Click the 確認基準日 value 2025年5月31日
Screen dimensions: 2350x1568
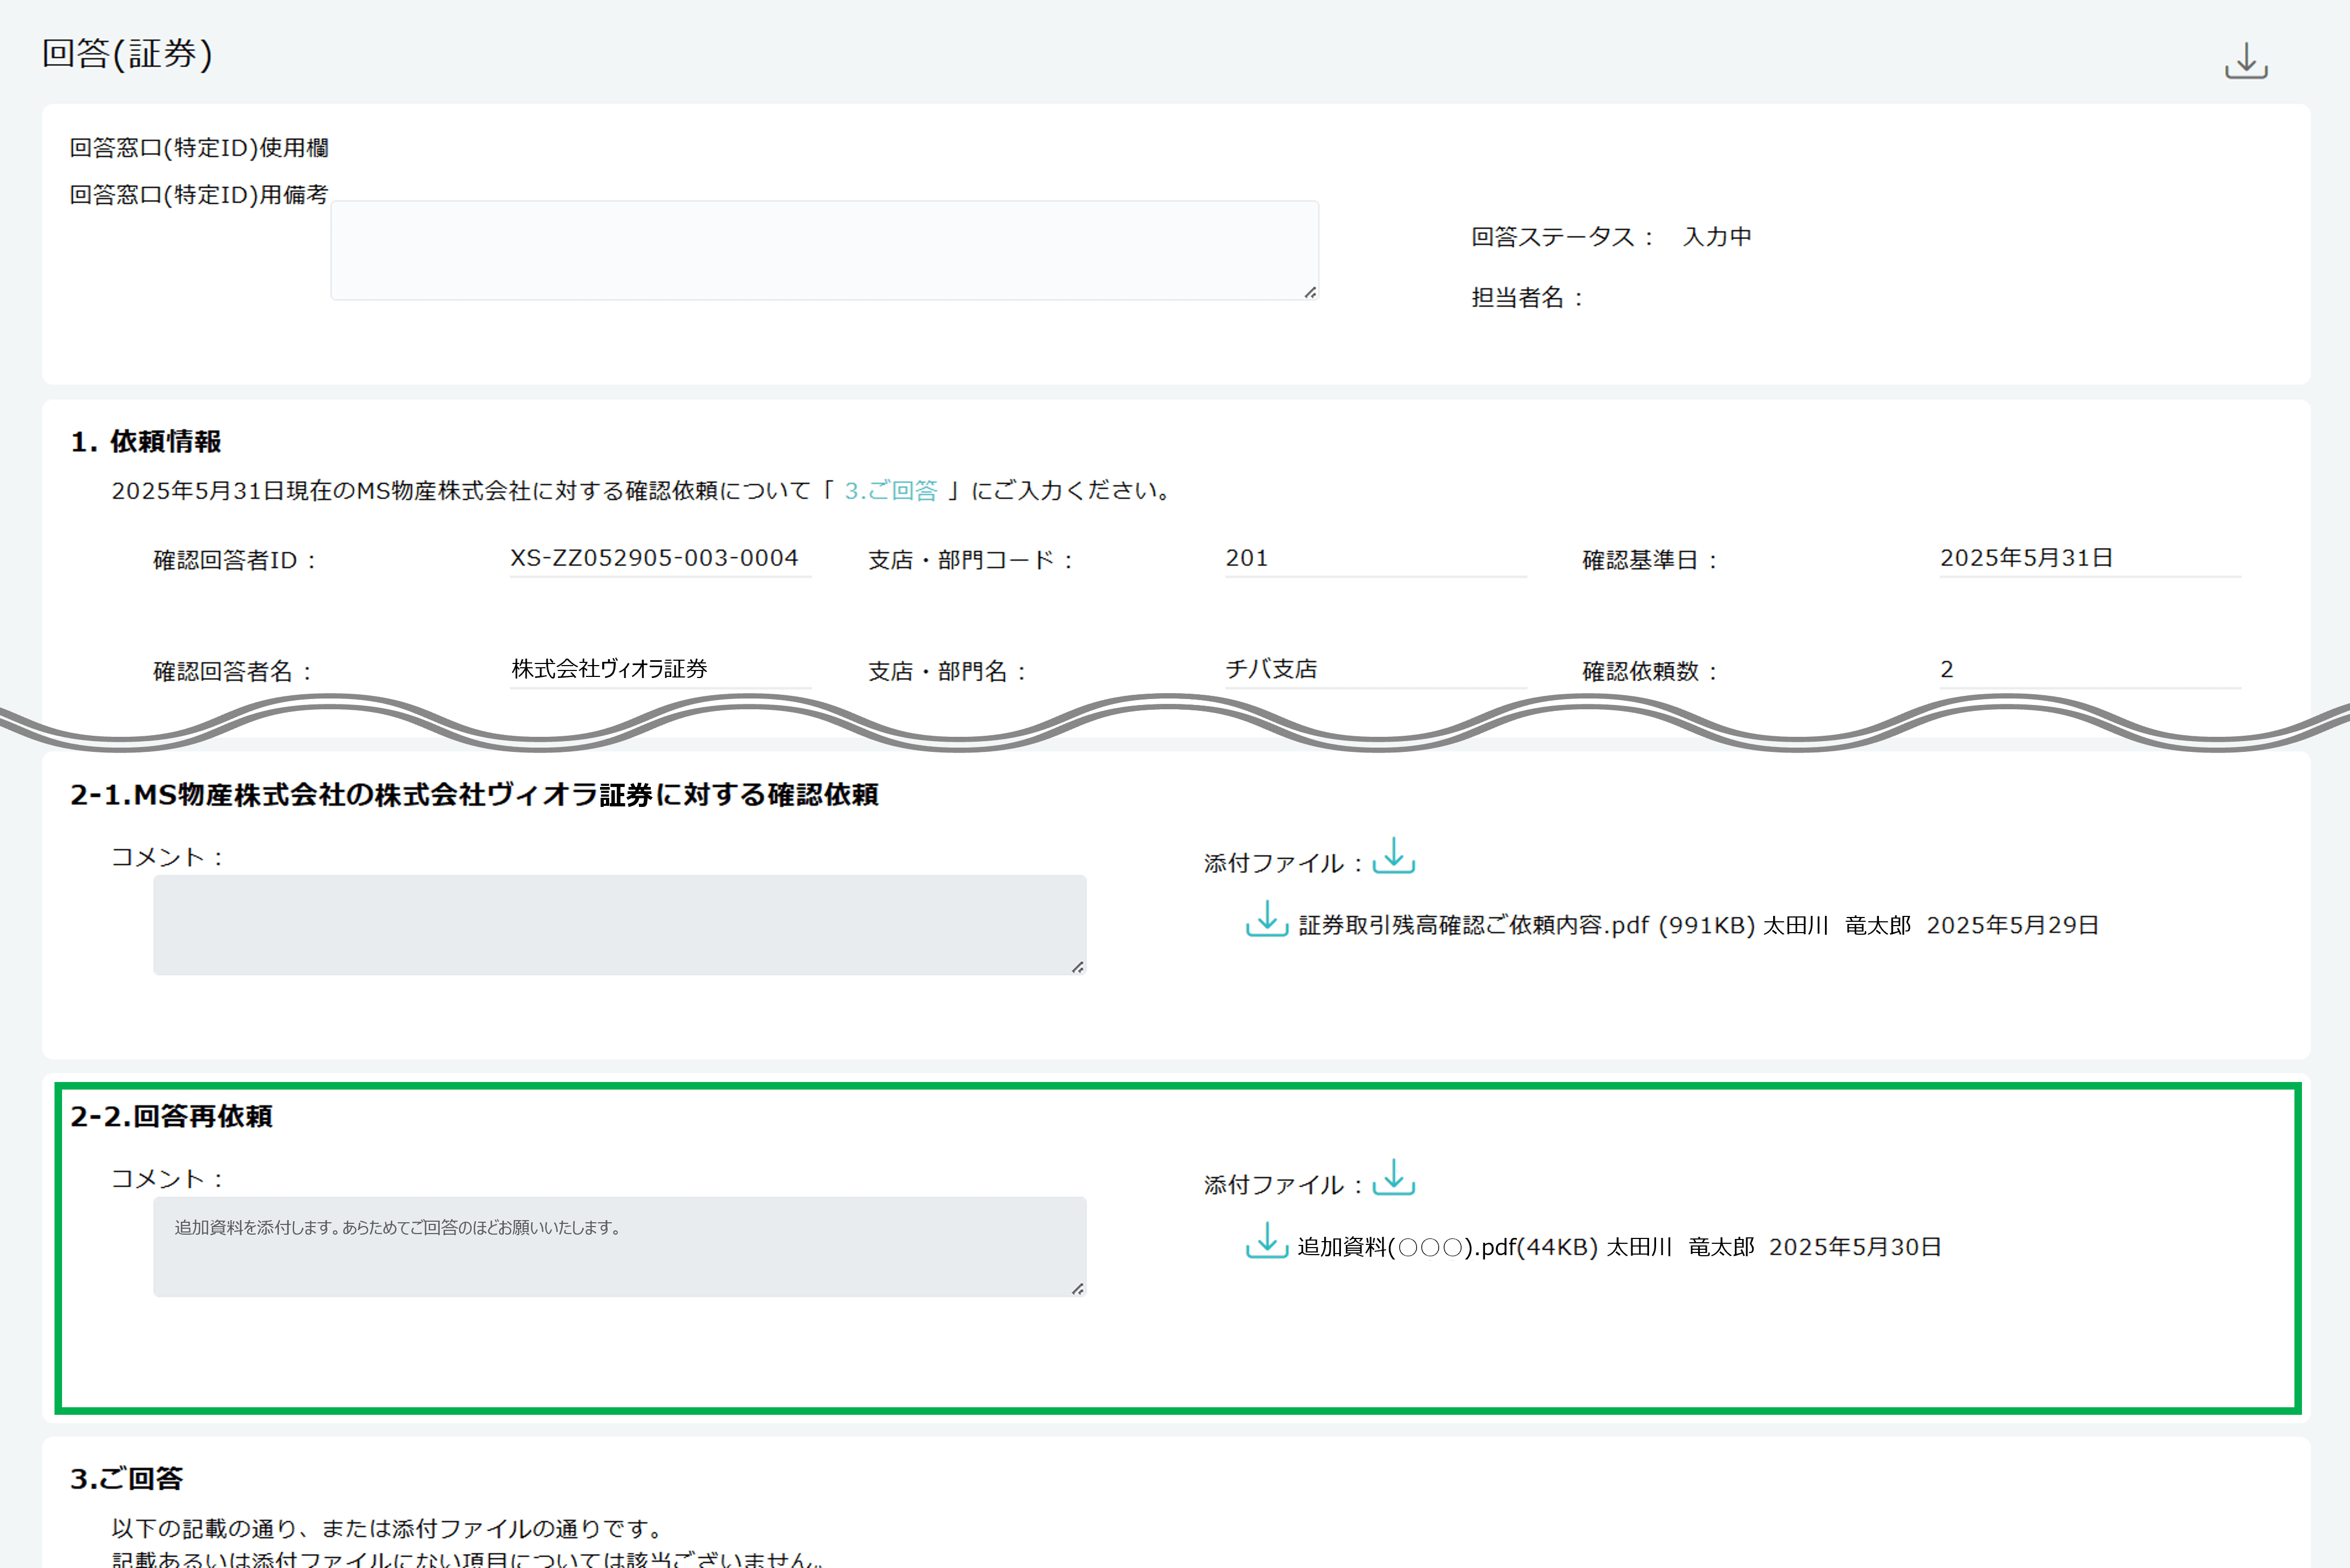pyautogui.click(x=2026, y=558)
